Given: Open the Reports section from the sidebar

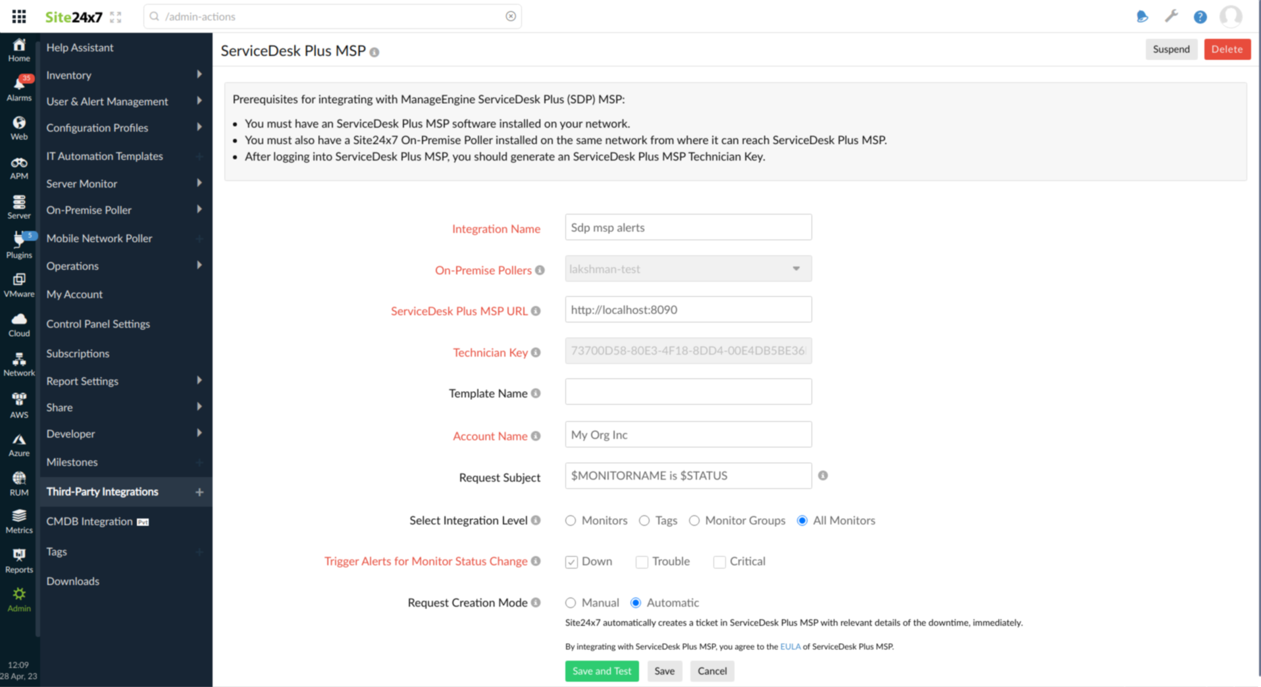Looking at the screenshot, I should (18, 560).
